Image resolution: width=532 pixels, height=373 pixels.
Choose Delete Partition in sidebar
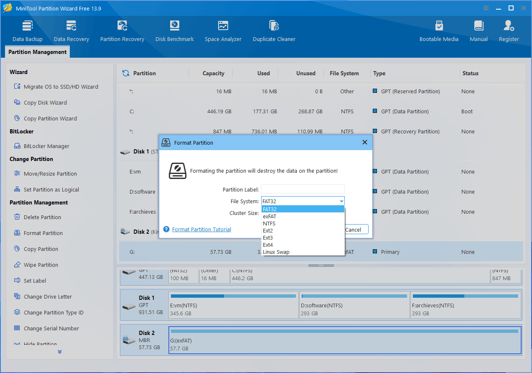click(x=37, y=217)
